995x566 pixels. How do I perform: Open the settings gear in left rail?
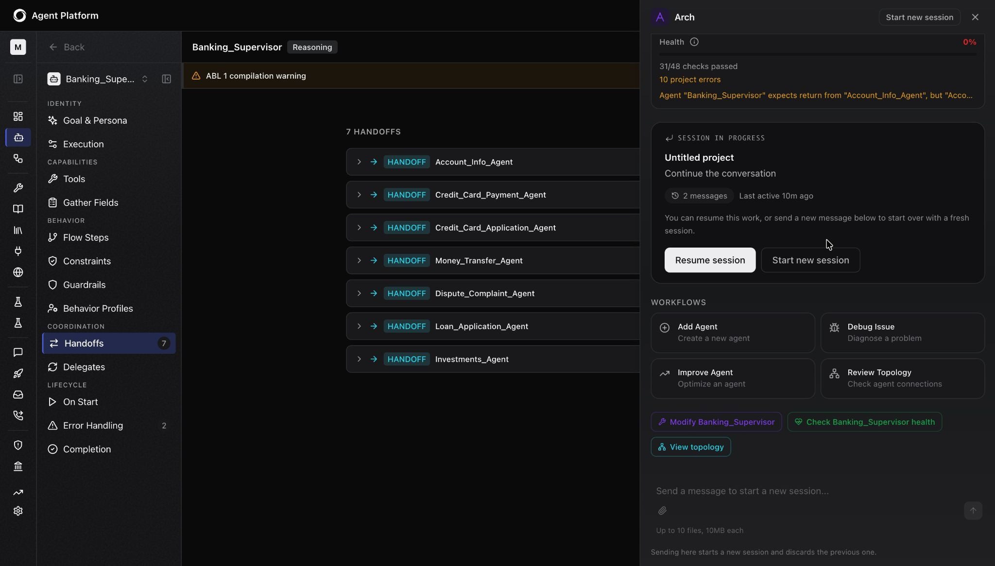coord(18,511)
